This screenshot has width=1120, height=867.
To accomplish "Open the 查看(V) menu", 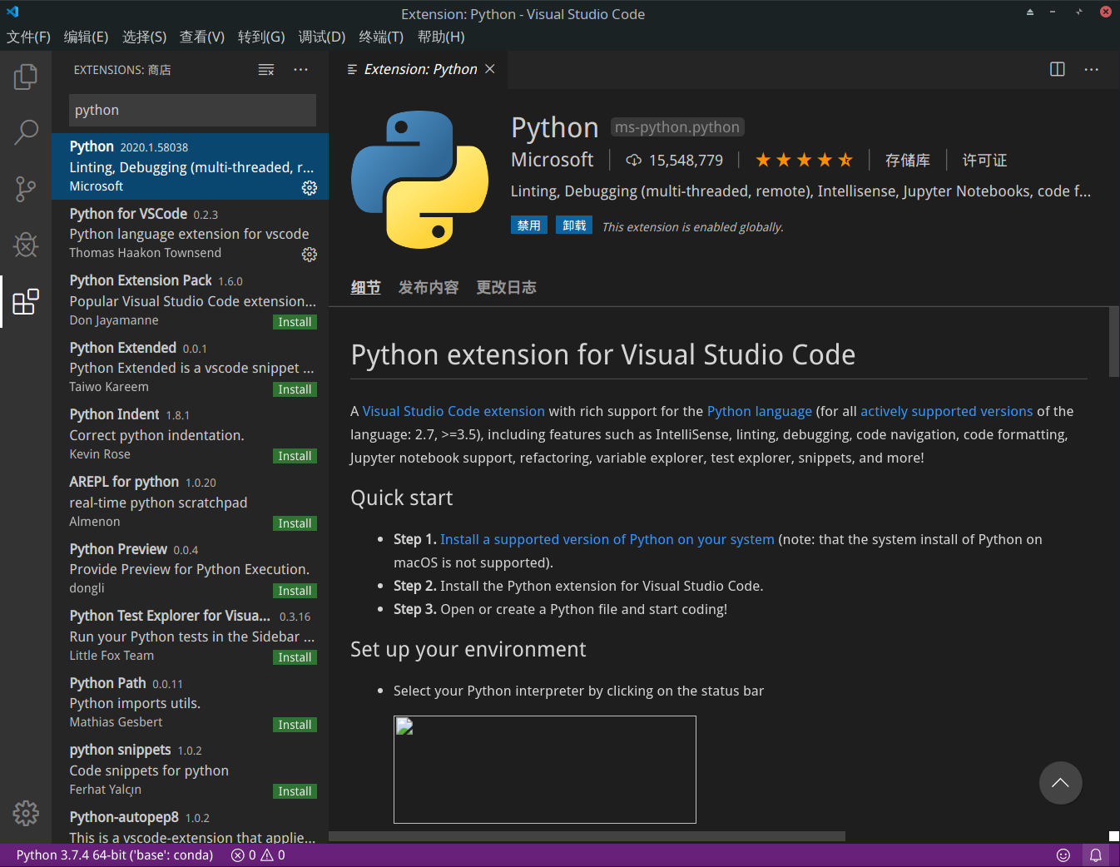I will (202, 37).
